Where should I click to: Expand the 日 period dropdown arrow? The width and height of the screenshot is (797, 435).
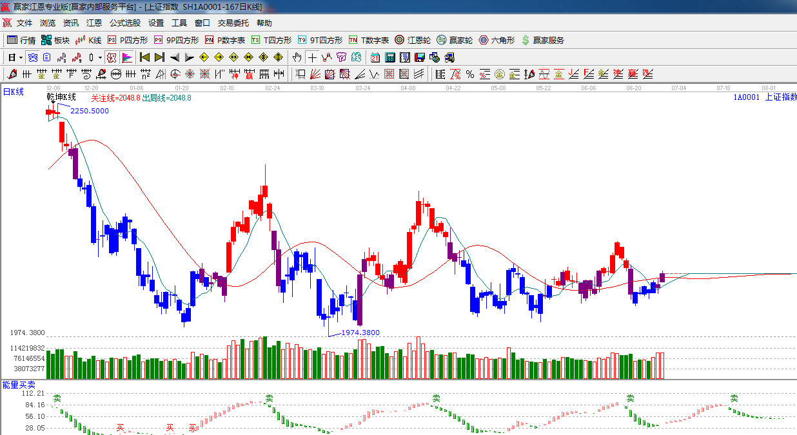pos(21,57)
